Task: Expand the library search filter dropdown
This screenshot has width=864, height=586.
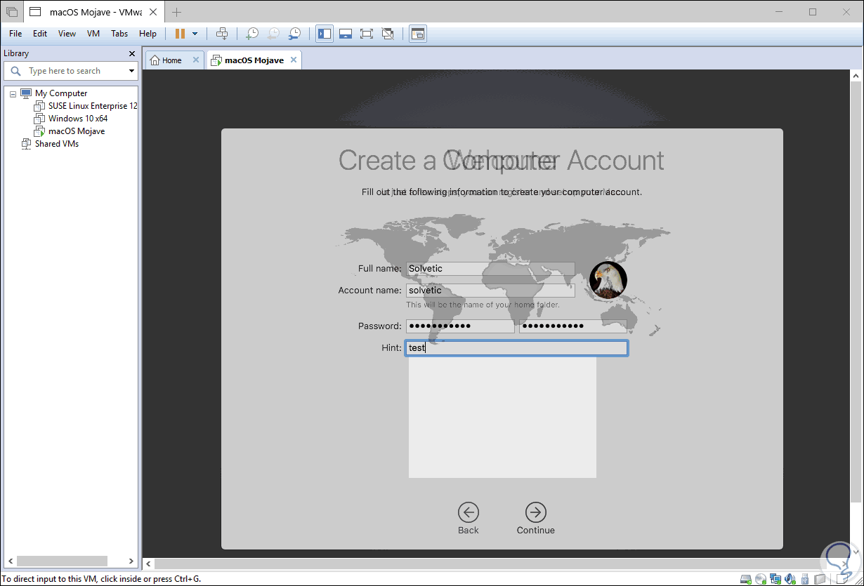Action: (x=131, y=71)
